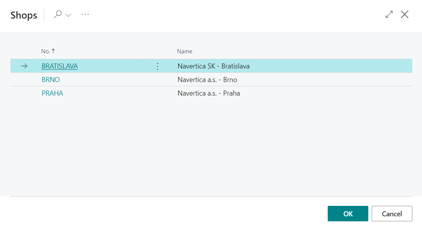Click the search magnifier icon
The width and height of the screenshot is (422, 231).
58,14
